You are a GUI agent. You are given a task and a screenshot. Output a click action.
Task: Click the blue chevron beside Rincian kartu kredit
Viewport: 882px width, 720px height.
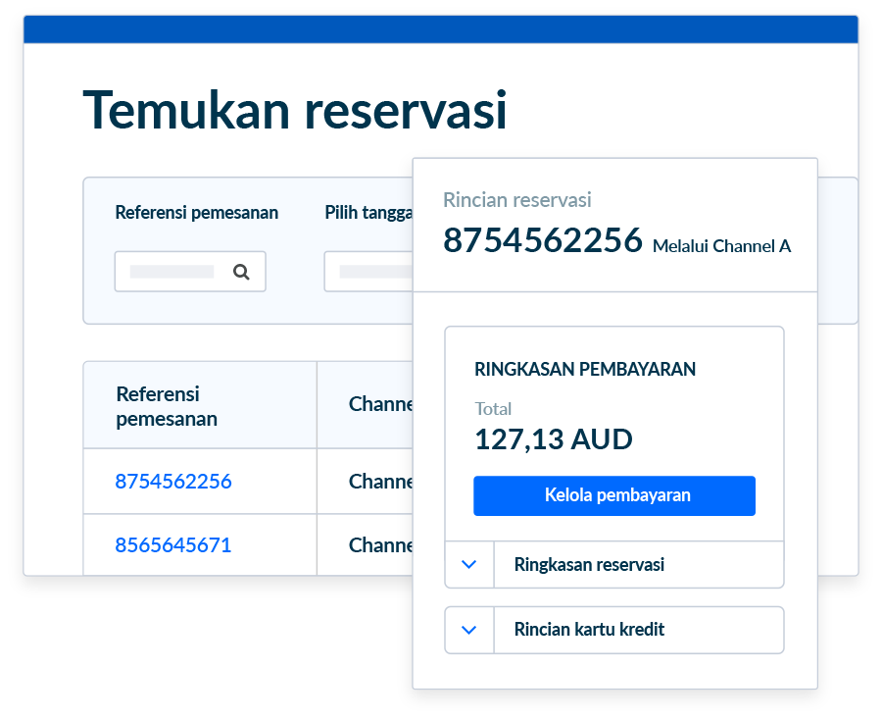coord(468,630)
